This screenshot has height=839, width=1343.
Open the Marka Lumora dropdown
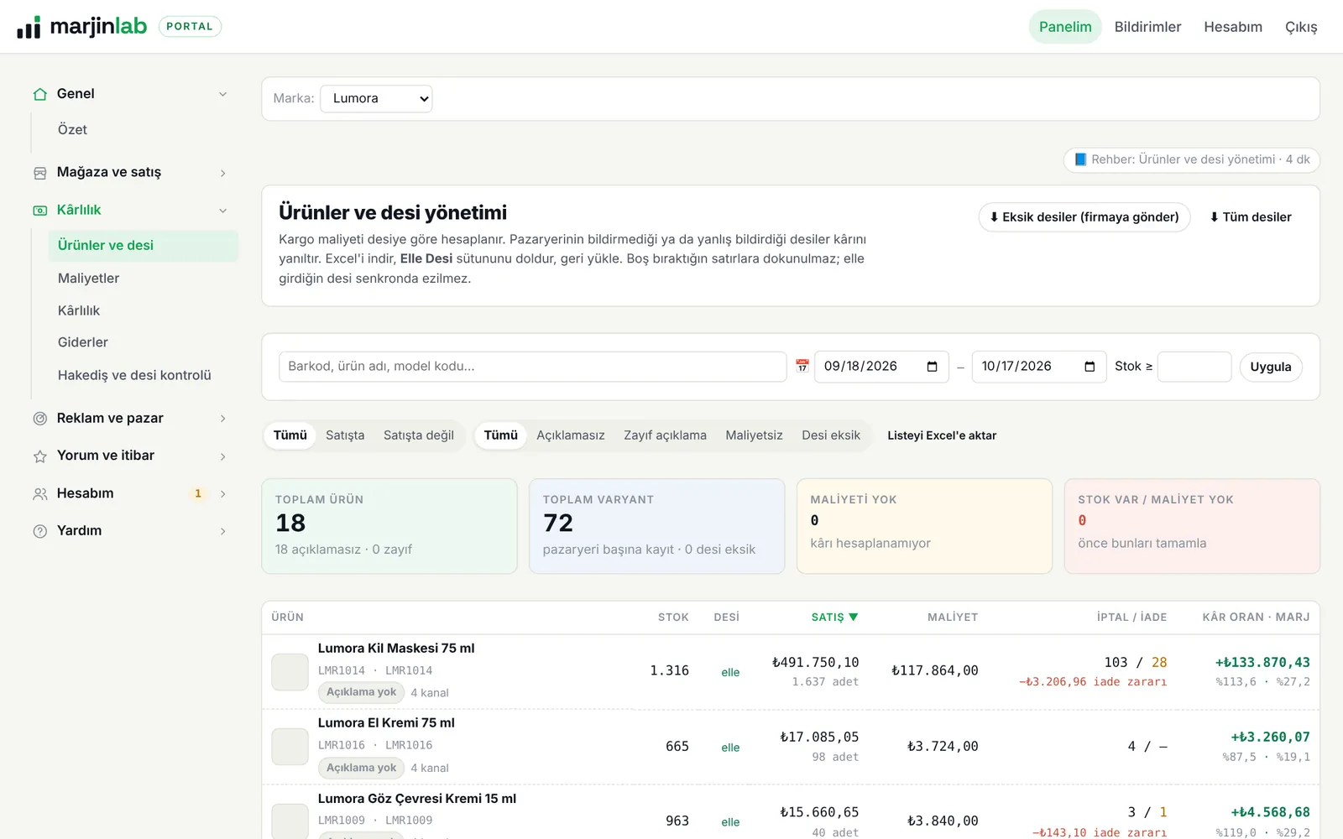pyautogui.click(x=376, y=99)
